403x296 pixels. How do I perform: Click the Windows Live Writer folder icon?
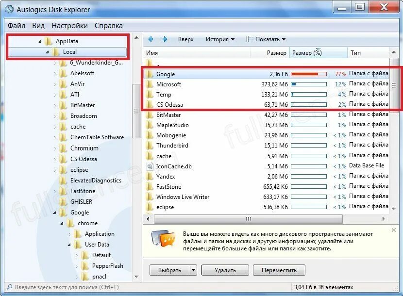coord(150,197)
